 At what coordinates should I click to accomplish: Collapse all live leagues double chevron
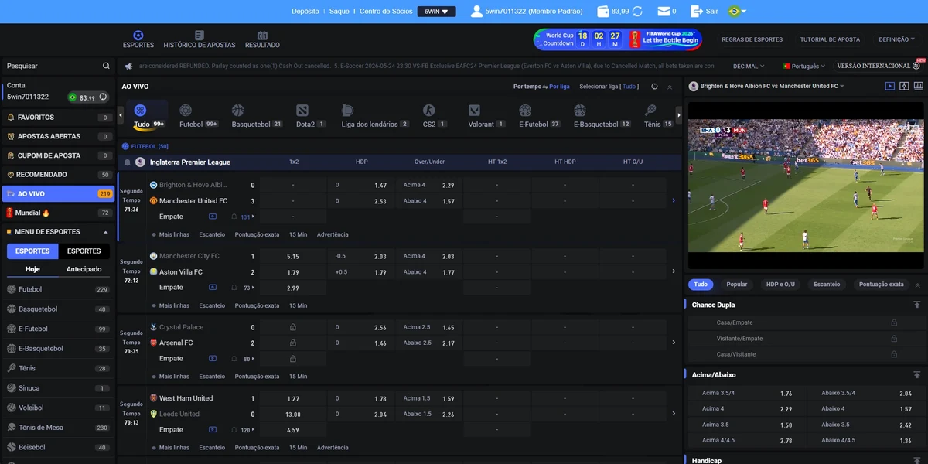point(670,87)
